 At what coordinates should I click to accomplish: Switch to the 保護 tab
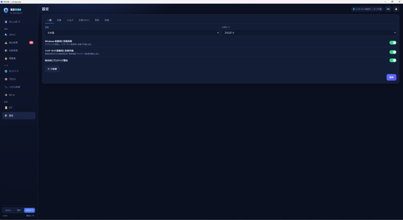(59, 20)
